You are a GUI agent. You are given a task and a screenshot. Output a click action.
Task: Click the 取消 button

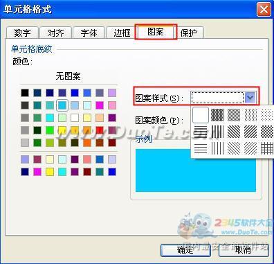(x=244, y=250)
